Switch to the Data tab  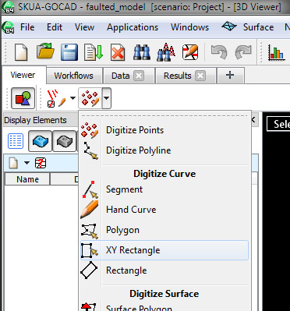[x=120, y=76]
